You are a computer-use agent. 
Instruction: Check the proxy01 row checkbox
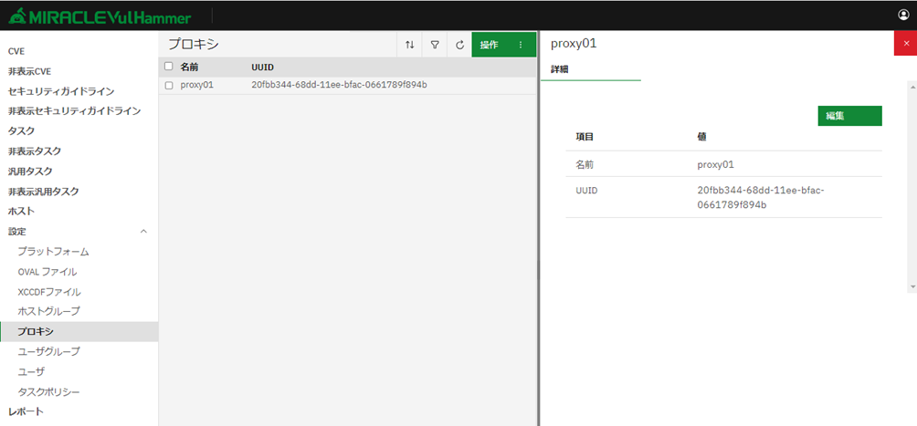pos(168,85)
